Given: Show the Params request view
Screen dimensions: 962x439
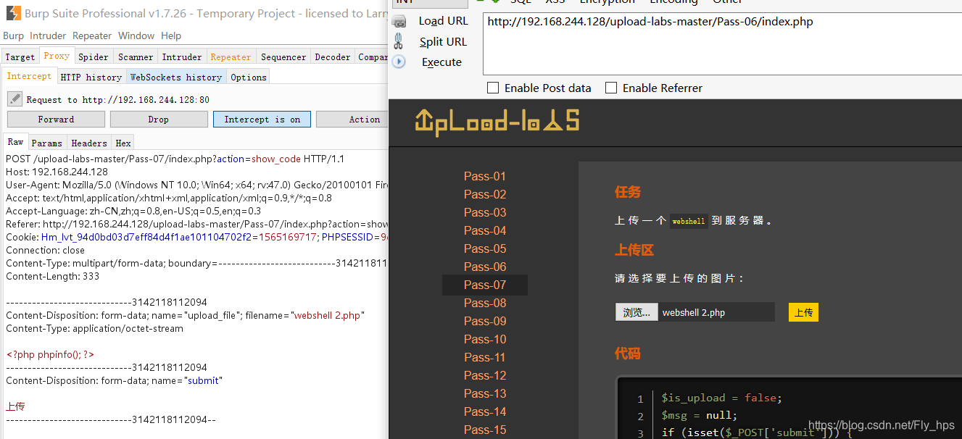Looking at the screenshot, I should click(47, 143).
